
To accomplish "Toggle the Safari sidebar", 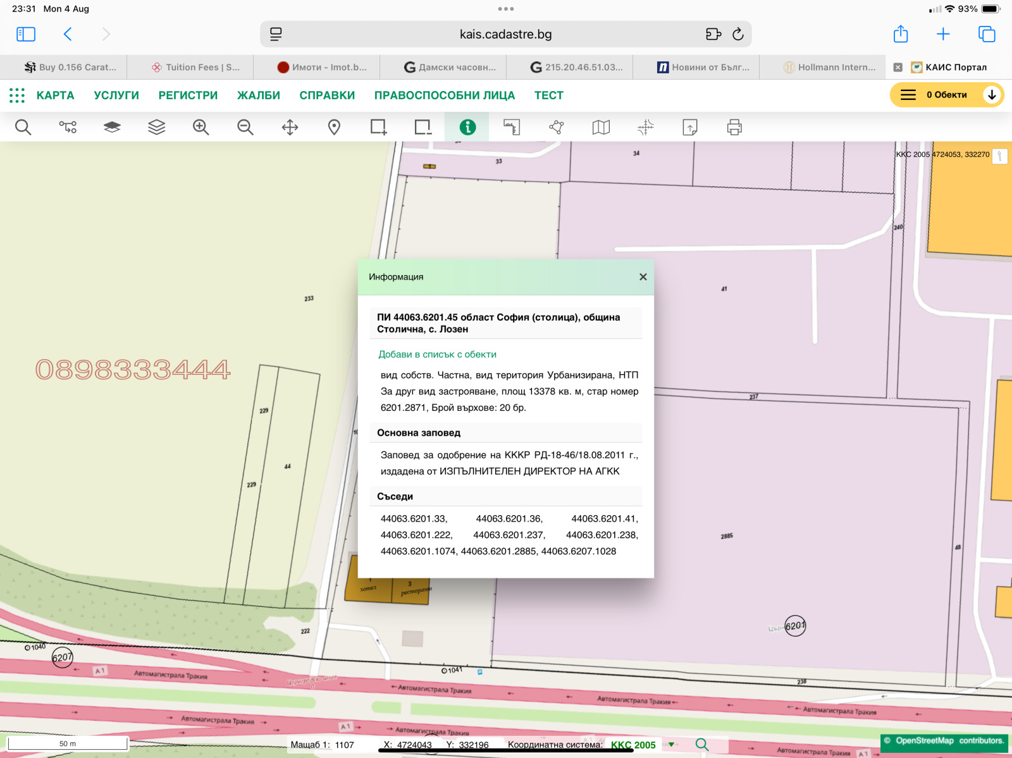I will pyautogui.click(x=26, y=34).
